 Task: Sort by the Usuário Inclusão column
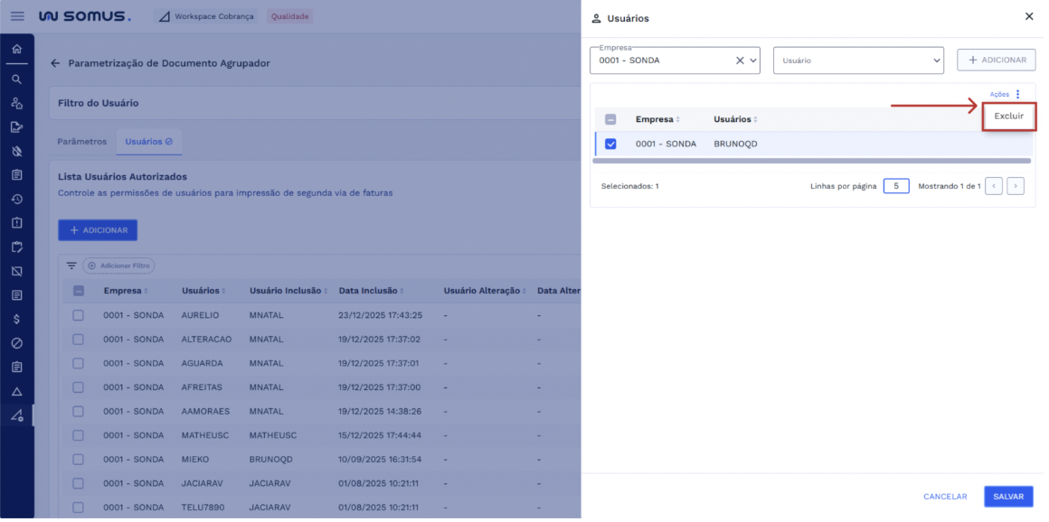pos(285,291)
